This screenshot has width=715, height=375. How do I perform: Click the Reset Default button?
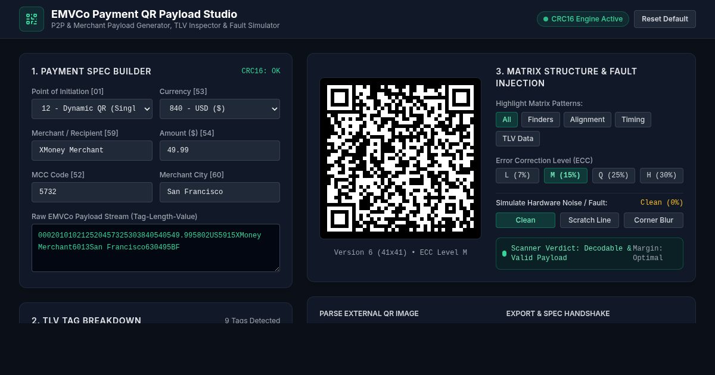[x=665, y=19]
